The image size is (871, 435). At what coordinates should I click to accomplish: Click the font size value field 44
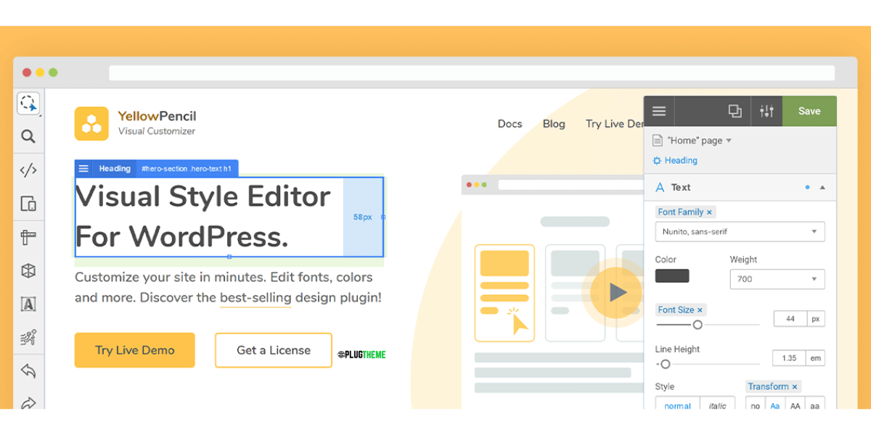790,319
